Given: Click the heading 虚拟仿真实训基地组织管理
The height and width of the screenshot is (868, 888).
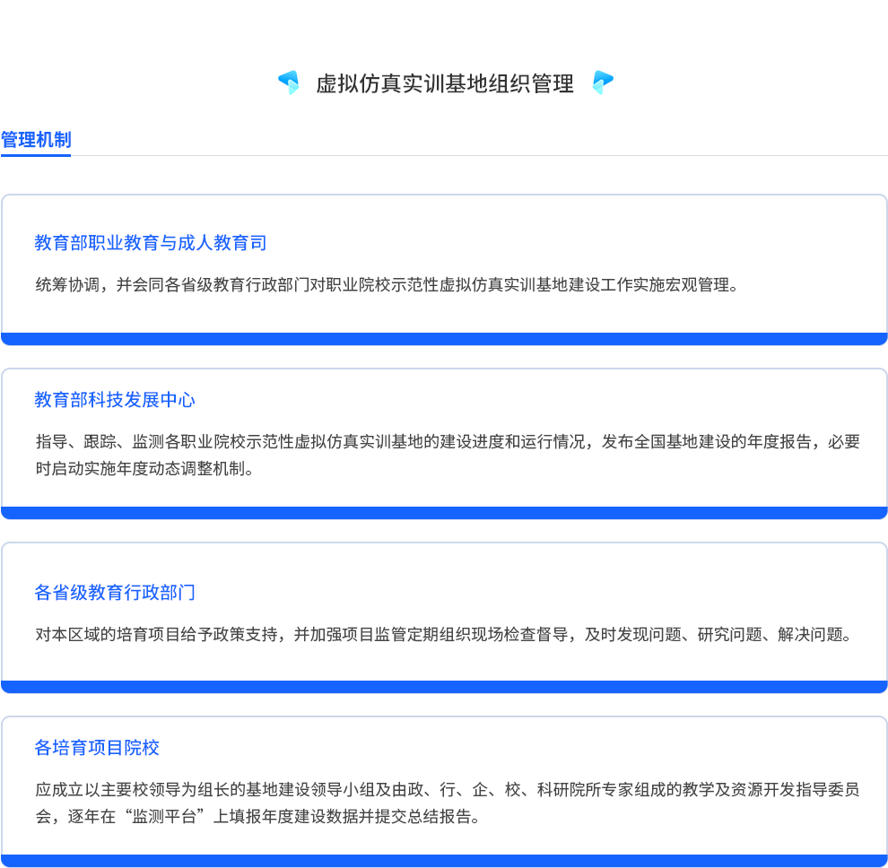Looking at the screenshot, I should [445, 83].
